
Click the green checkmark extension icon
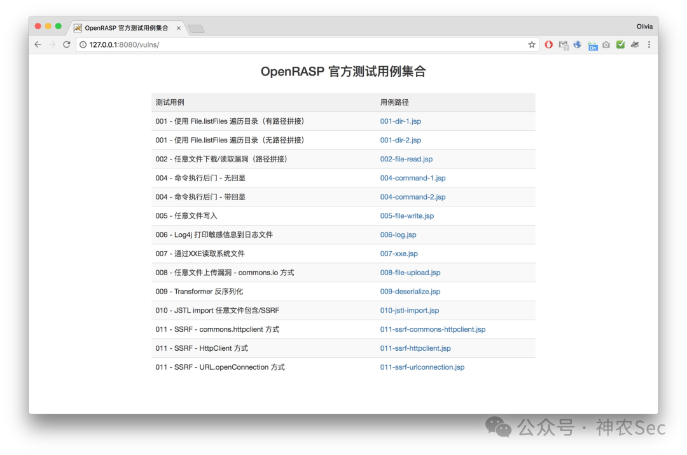click(620, 44)
